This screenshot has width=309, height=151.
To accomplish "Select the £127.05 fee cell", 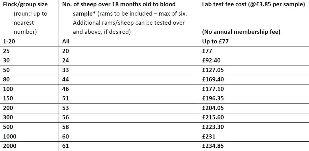I will [x=213, y=70].
